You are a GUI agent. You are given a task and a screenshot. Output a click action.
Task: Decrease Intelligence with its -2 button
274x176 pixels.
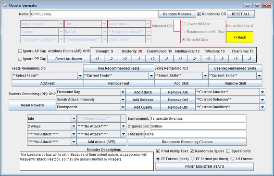point(194,59)
